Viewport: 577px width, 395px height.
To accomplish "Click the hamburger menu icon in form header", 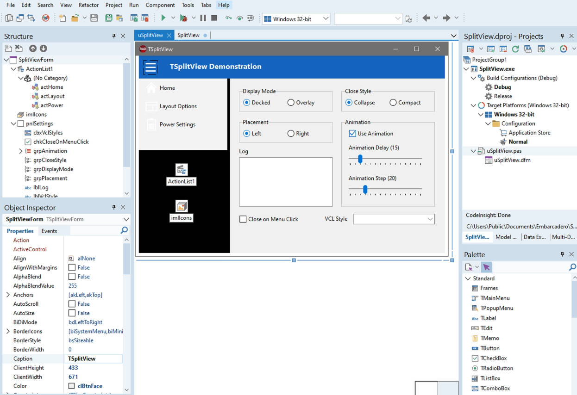I will 151,67.
